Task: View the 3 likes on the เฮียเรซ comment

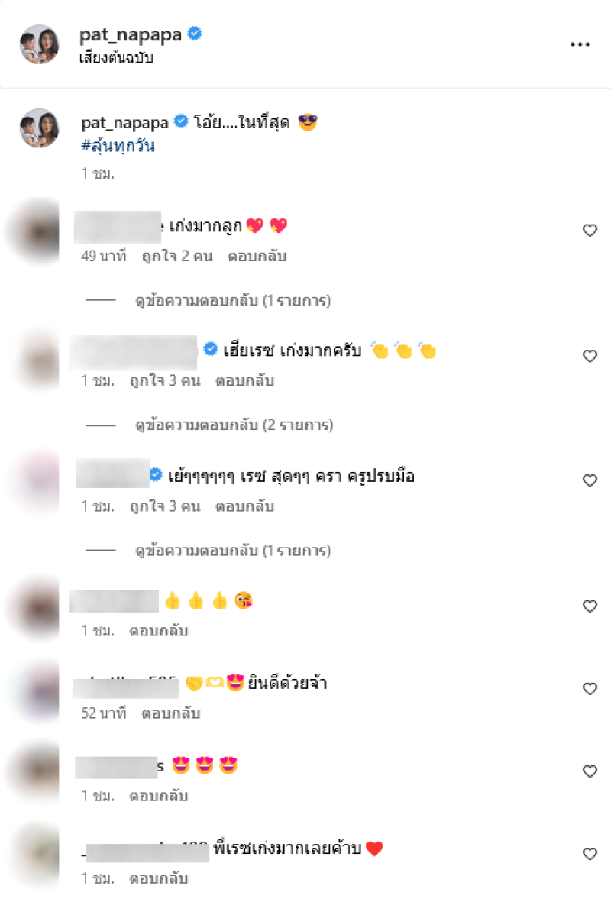Action: (165, 381)
